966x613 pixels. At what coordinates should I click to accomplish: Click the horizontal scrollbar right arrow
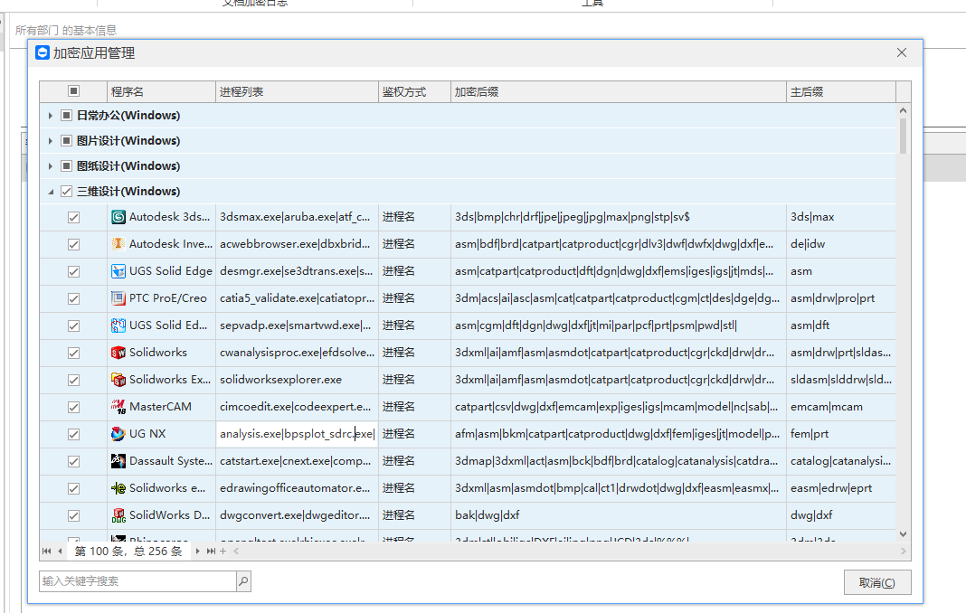coord(904,551)
